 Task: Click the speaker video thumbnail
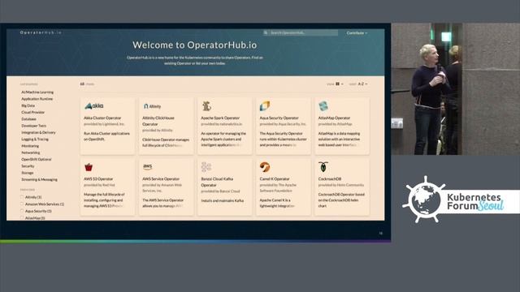coord(455,88)
